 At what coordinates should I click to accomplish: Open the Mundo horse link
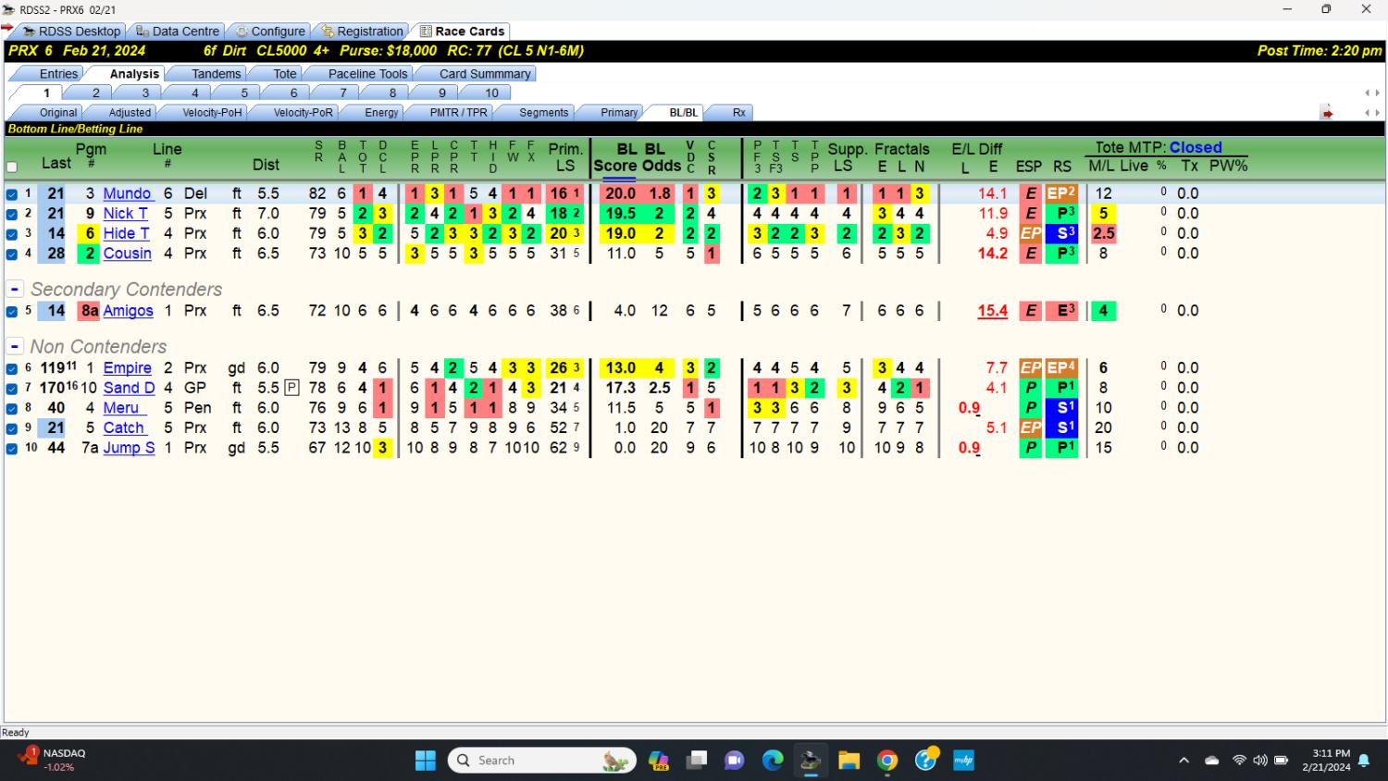127,193
